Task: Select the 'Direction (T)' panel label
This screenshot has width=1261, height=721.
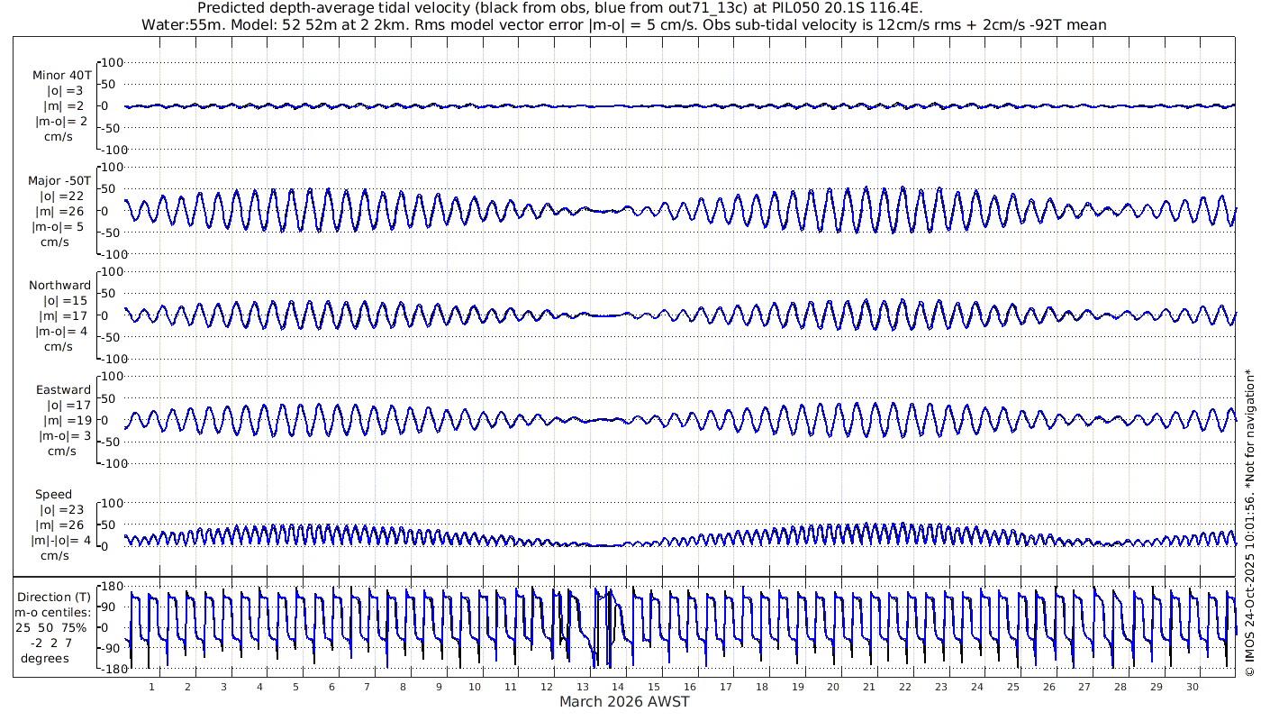Action: click(x=56, y=597)
